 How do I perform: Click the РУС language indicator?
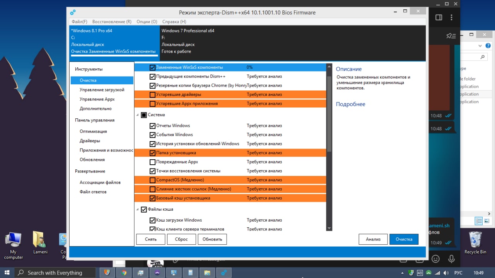point(458,273)
